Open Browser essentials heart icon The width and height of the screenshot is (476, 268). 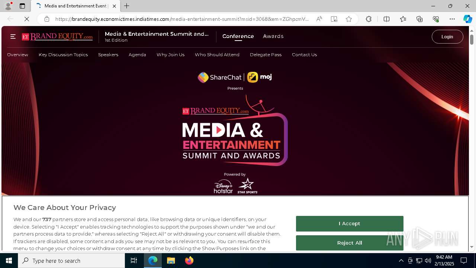(x=436, y=19)
